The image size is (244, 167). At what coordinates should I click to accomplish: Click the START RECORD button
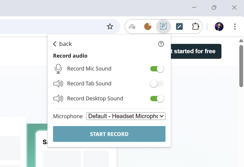109,134
